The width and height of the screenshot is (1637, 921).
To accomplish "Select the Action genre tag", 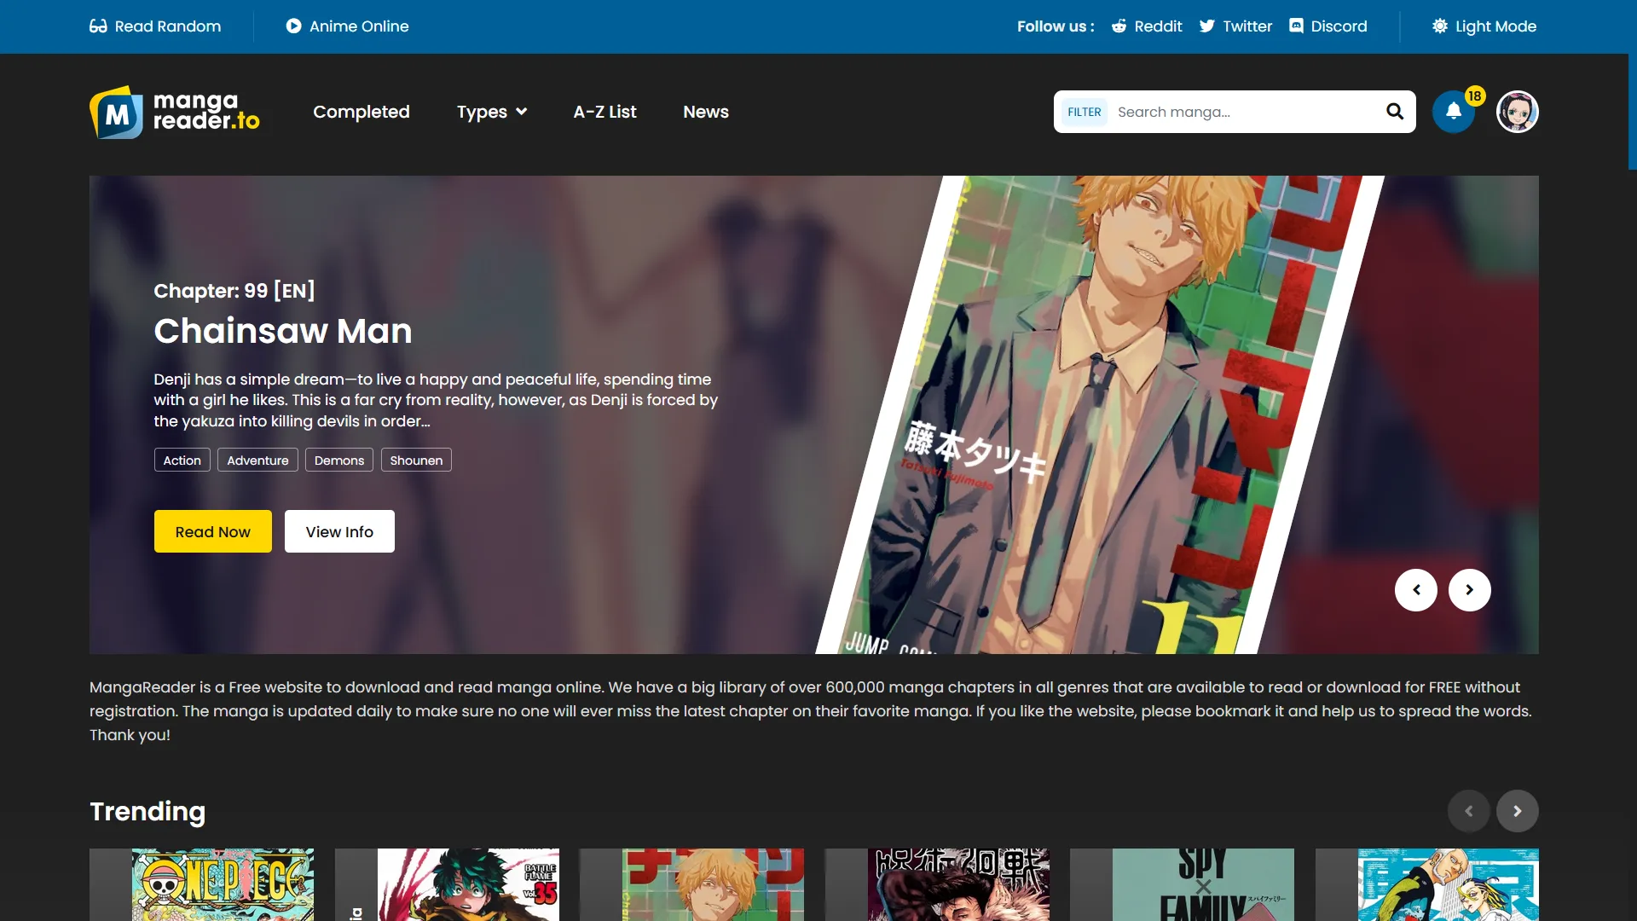I will pos(182,460).
